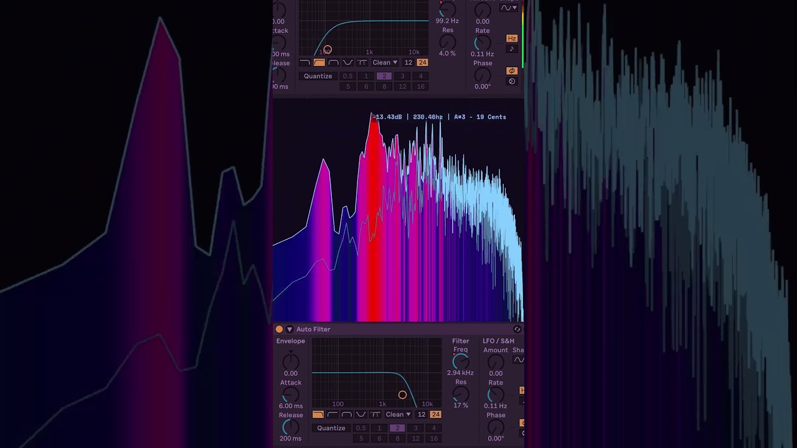Toggle Quantize on the 99.2 Hz filter
797x448 pixels.
318,77
